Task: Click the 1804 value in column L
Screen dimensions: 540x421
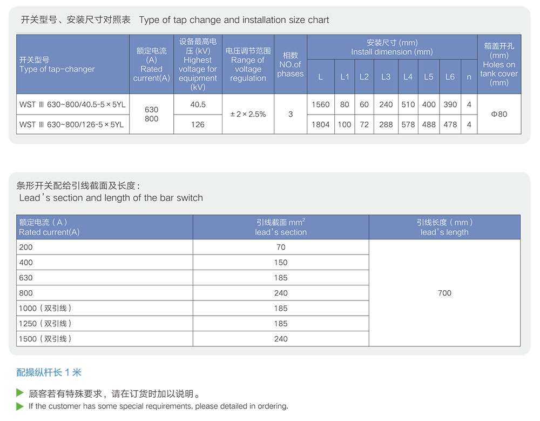Action: (x=320, y=124)
